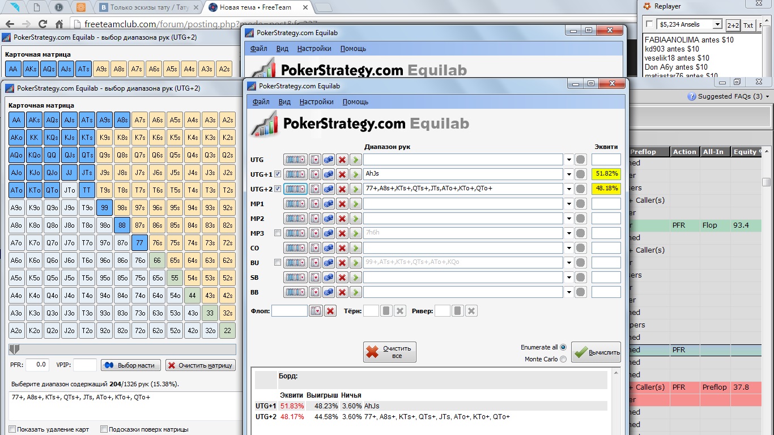Image resolution: width=774 pixels, height=435 pixels.
Task: Click the 'Очистить матрицу' button
Action: [x=201, y=365]
